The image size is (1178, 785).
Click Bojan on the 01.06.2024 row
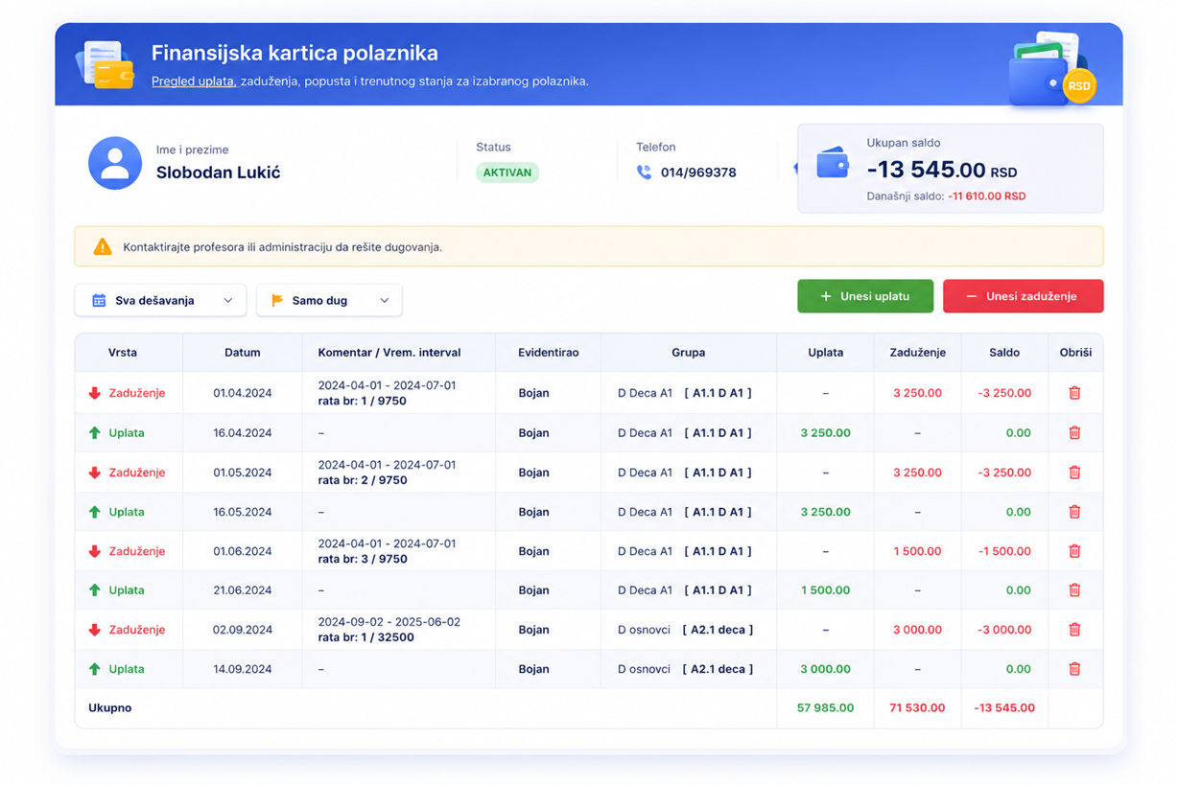[x=533, y=551]
